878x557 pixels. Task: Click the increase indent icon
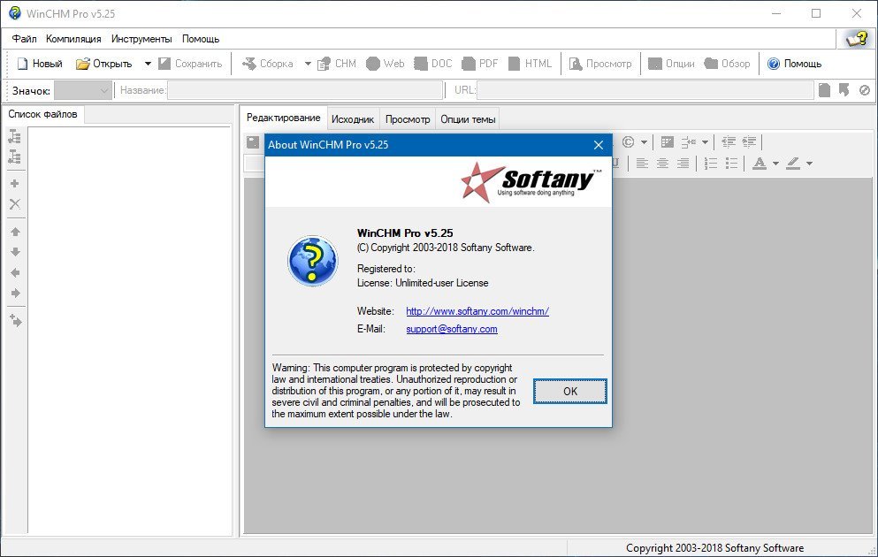click(749, 142)
